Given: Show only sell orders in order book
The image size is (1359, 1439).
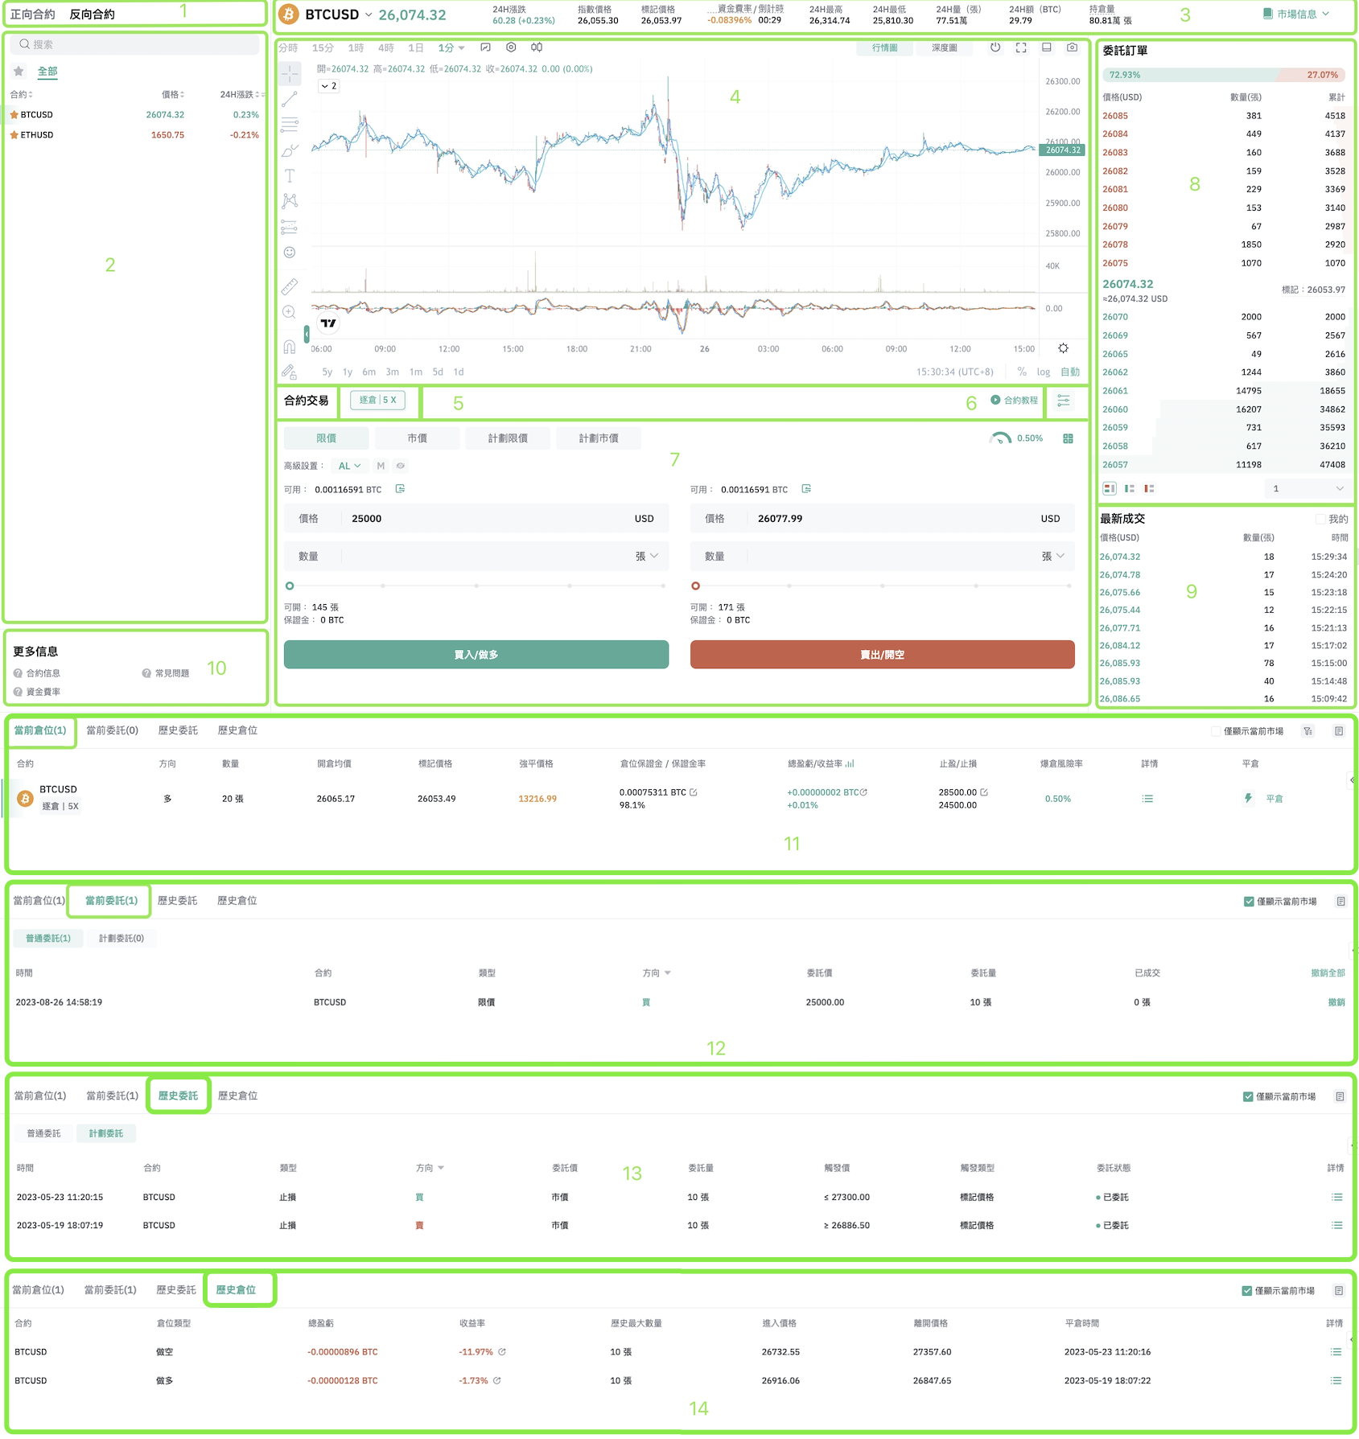Looking at the screenshot, I should pos(1149,488).
